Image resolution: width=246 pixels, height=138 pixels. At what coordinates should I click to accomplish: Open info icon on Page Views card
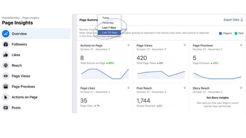[x=185, y=45]
